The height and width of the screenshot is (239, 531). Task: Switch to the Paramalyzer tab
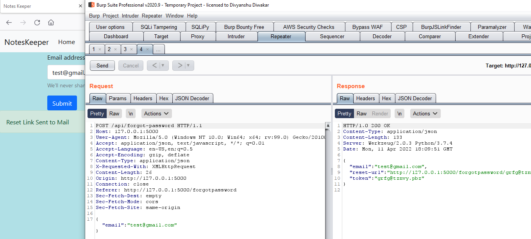[x=492, y=27]
